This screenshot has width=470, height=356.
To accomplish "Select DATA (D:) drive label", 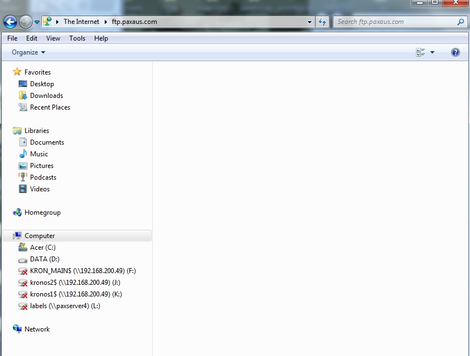I will [45, 259].
